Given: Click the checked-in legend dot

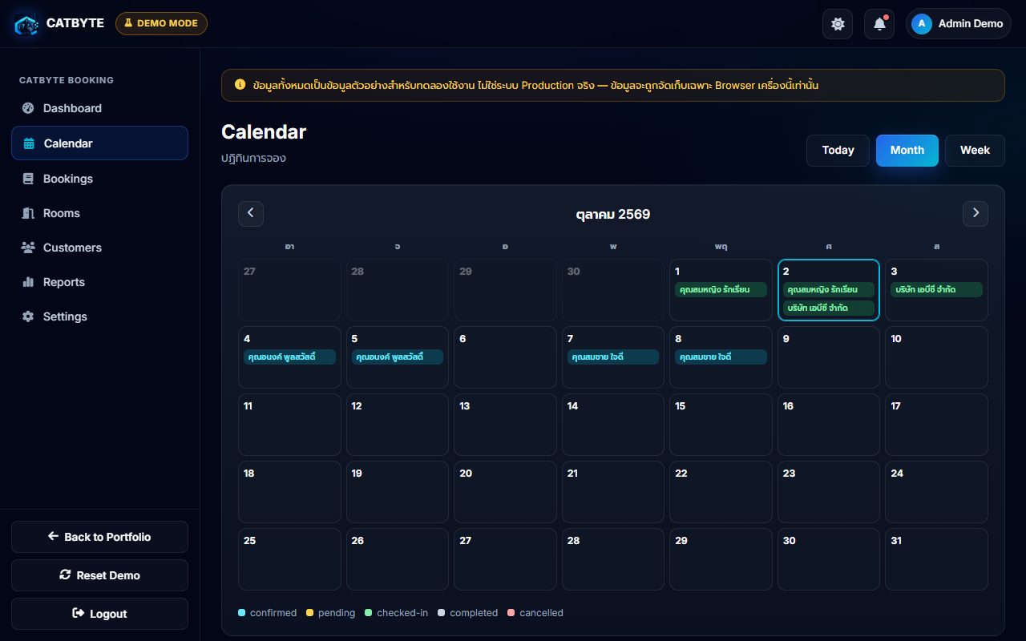Looking at the screenshot, I should 369,613.
